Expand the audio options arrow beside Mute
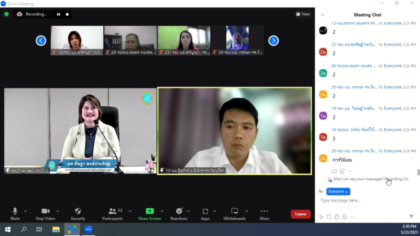This screenshot has width=420, height=236. click(25, 211)
